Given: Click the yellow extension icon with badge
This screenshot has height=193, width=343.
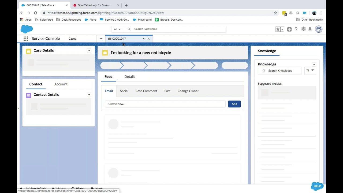Looking at the screenshot, I should [284, 13].
